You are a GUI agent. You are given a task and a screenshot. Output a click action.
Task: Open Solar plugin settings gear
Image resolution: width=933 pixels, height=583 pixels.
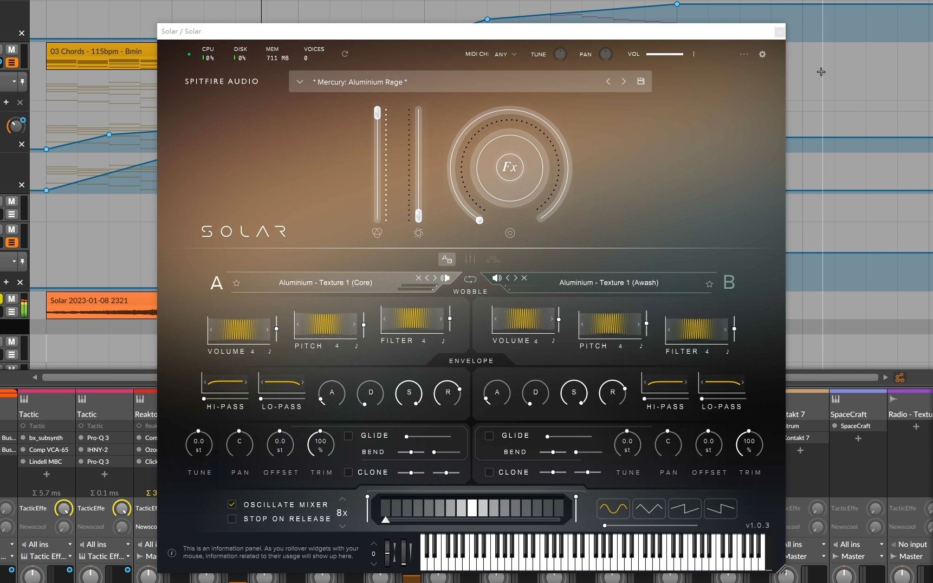762,54
